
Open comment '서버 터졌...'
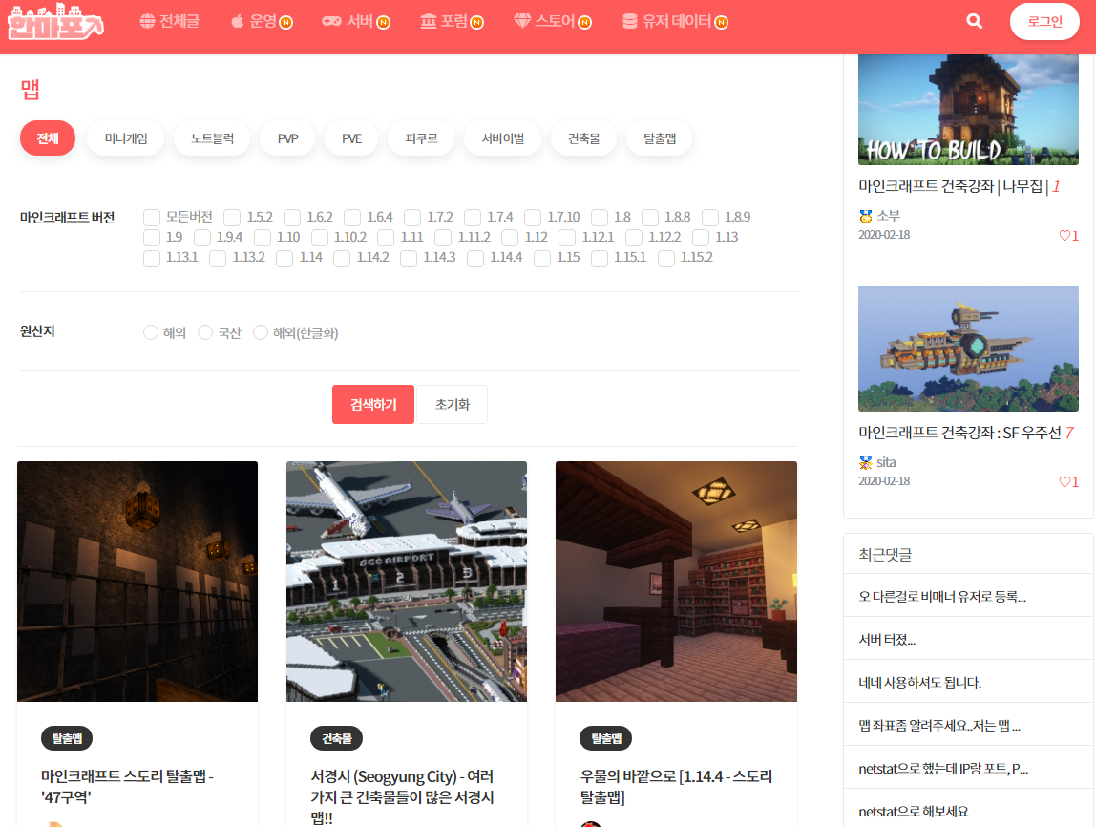click(x=887, y=640)
